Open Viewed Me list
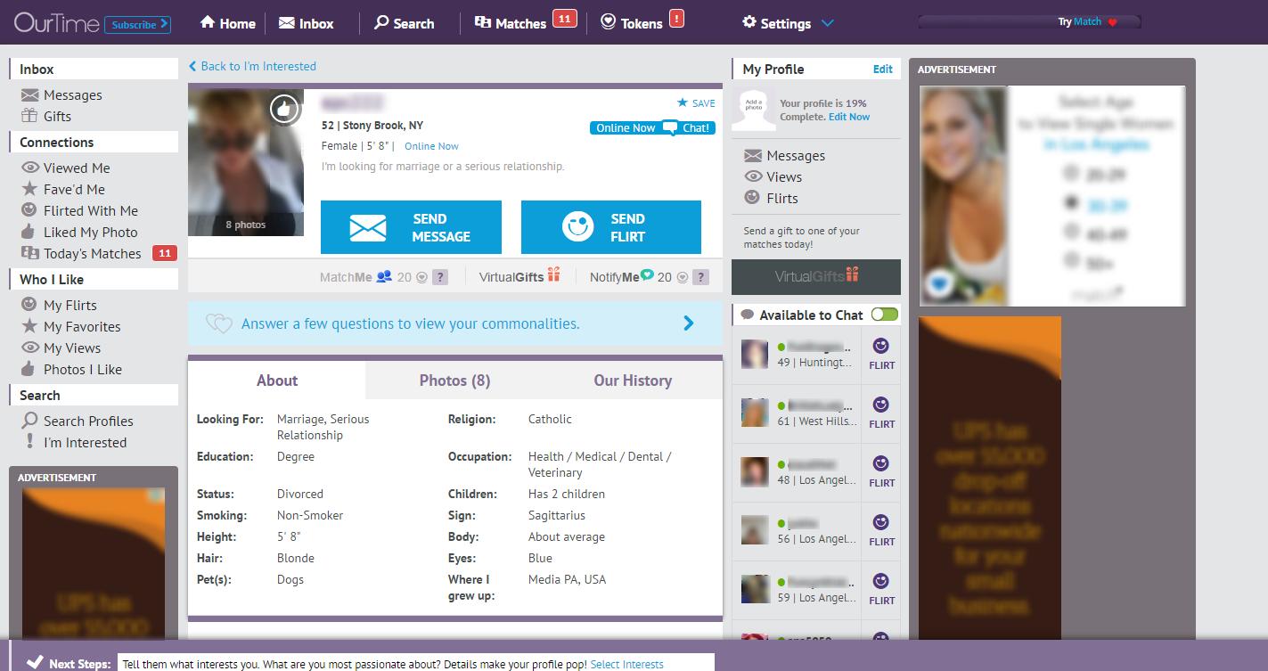Image resolution: width=1268 pixels, height=671 pixels. [65, 168]
